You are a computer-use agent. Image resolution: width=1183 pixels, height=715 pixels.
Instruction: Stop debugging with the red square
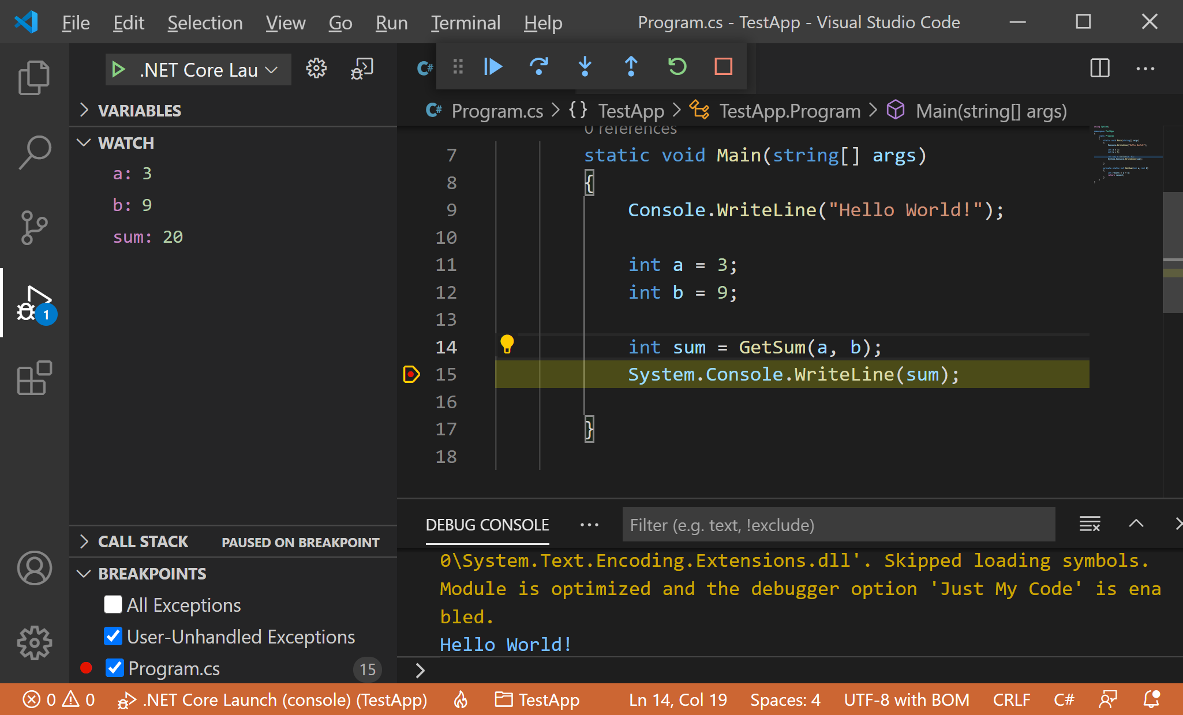(x=723, y=67)
